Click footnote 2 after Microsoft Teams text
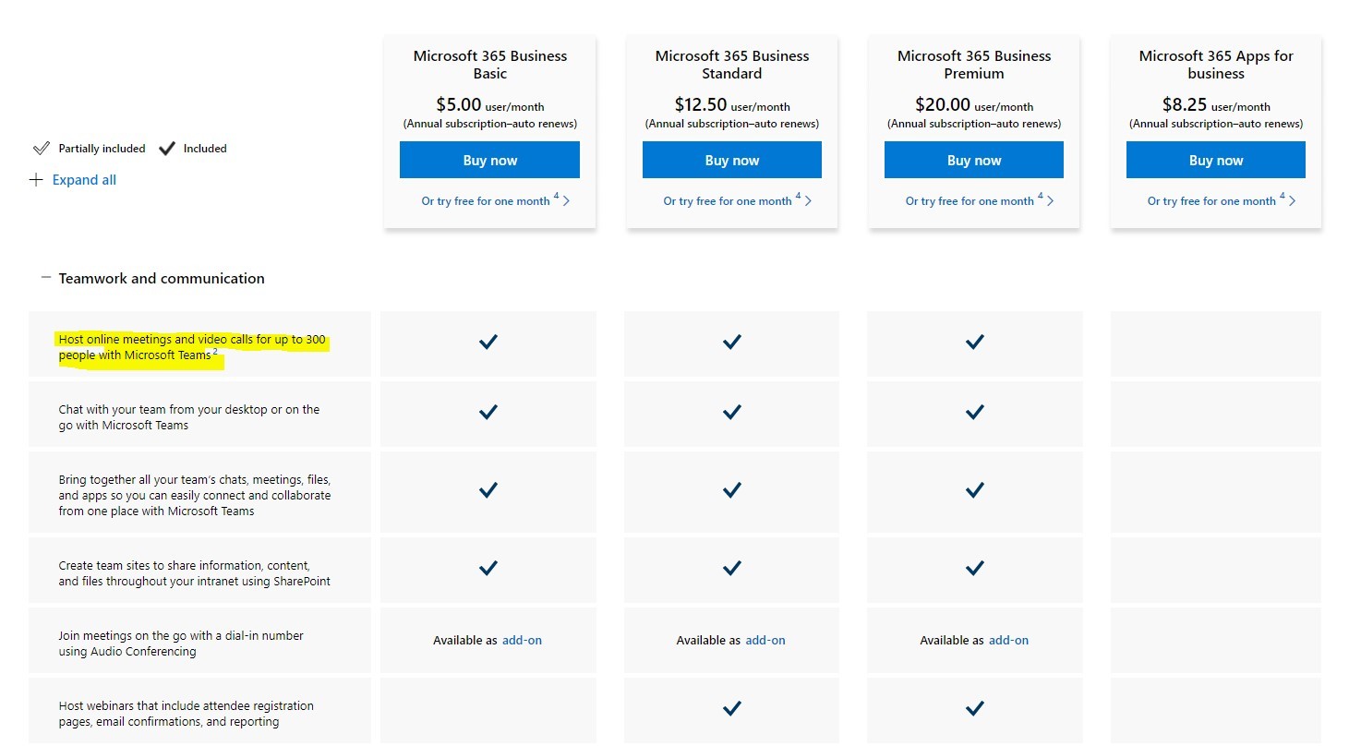The image size is (1349, 746). pos(215,352)
